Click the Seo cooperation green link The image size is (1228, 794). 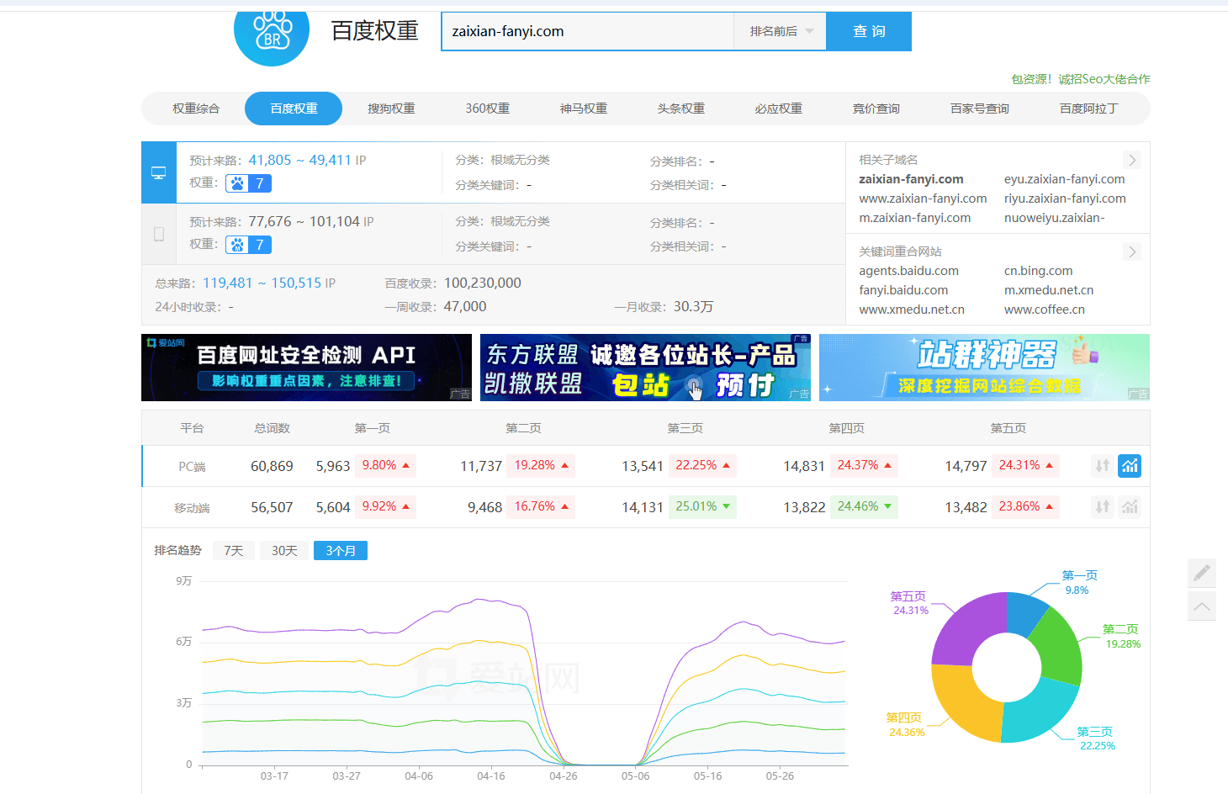[x=1081, y=79]
